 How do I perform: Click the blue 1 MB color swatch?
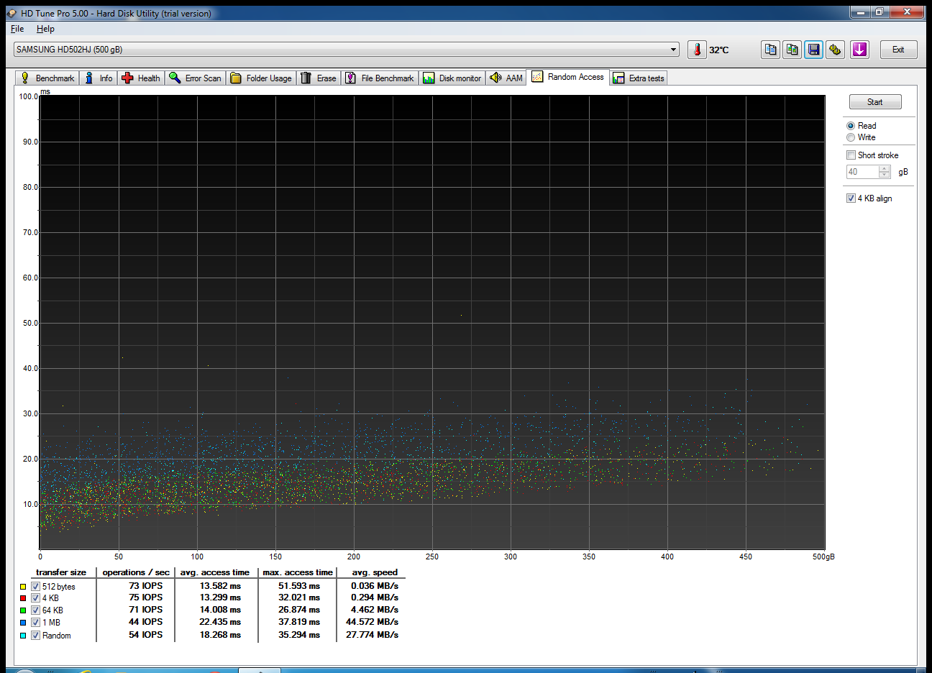point(23,623)
